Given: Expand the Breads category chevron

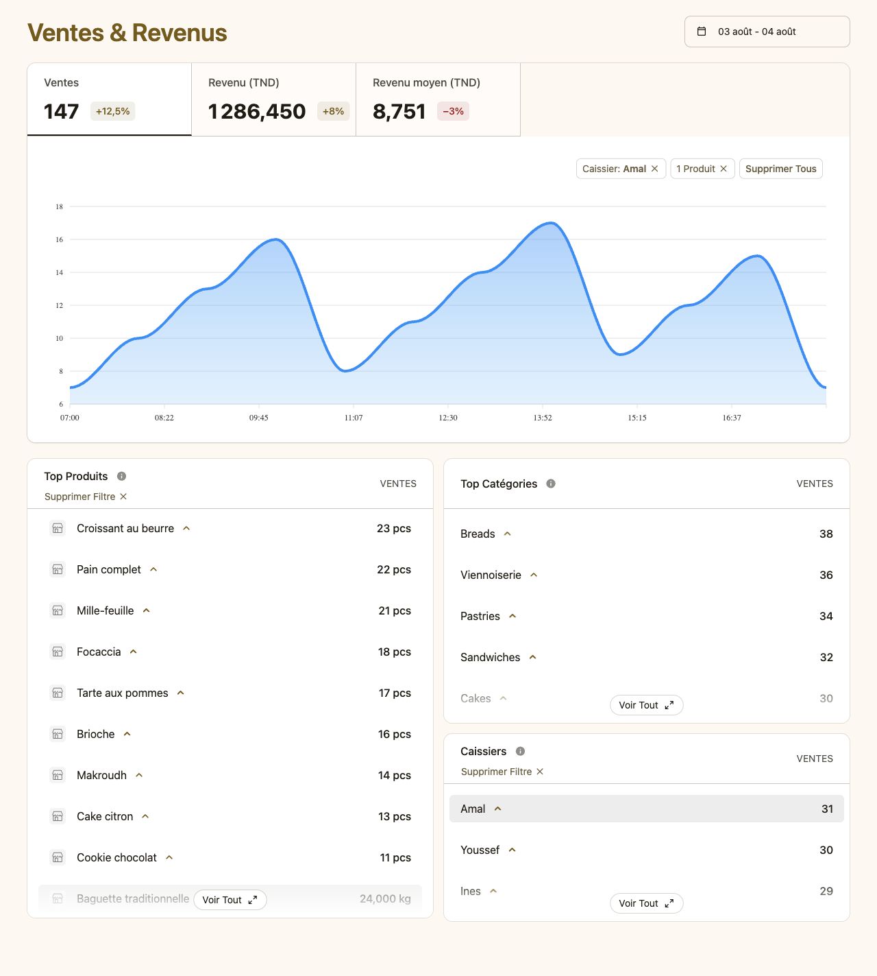Looking at the screenshot, I should coord(508,534).
